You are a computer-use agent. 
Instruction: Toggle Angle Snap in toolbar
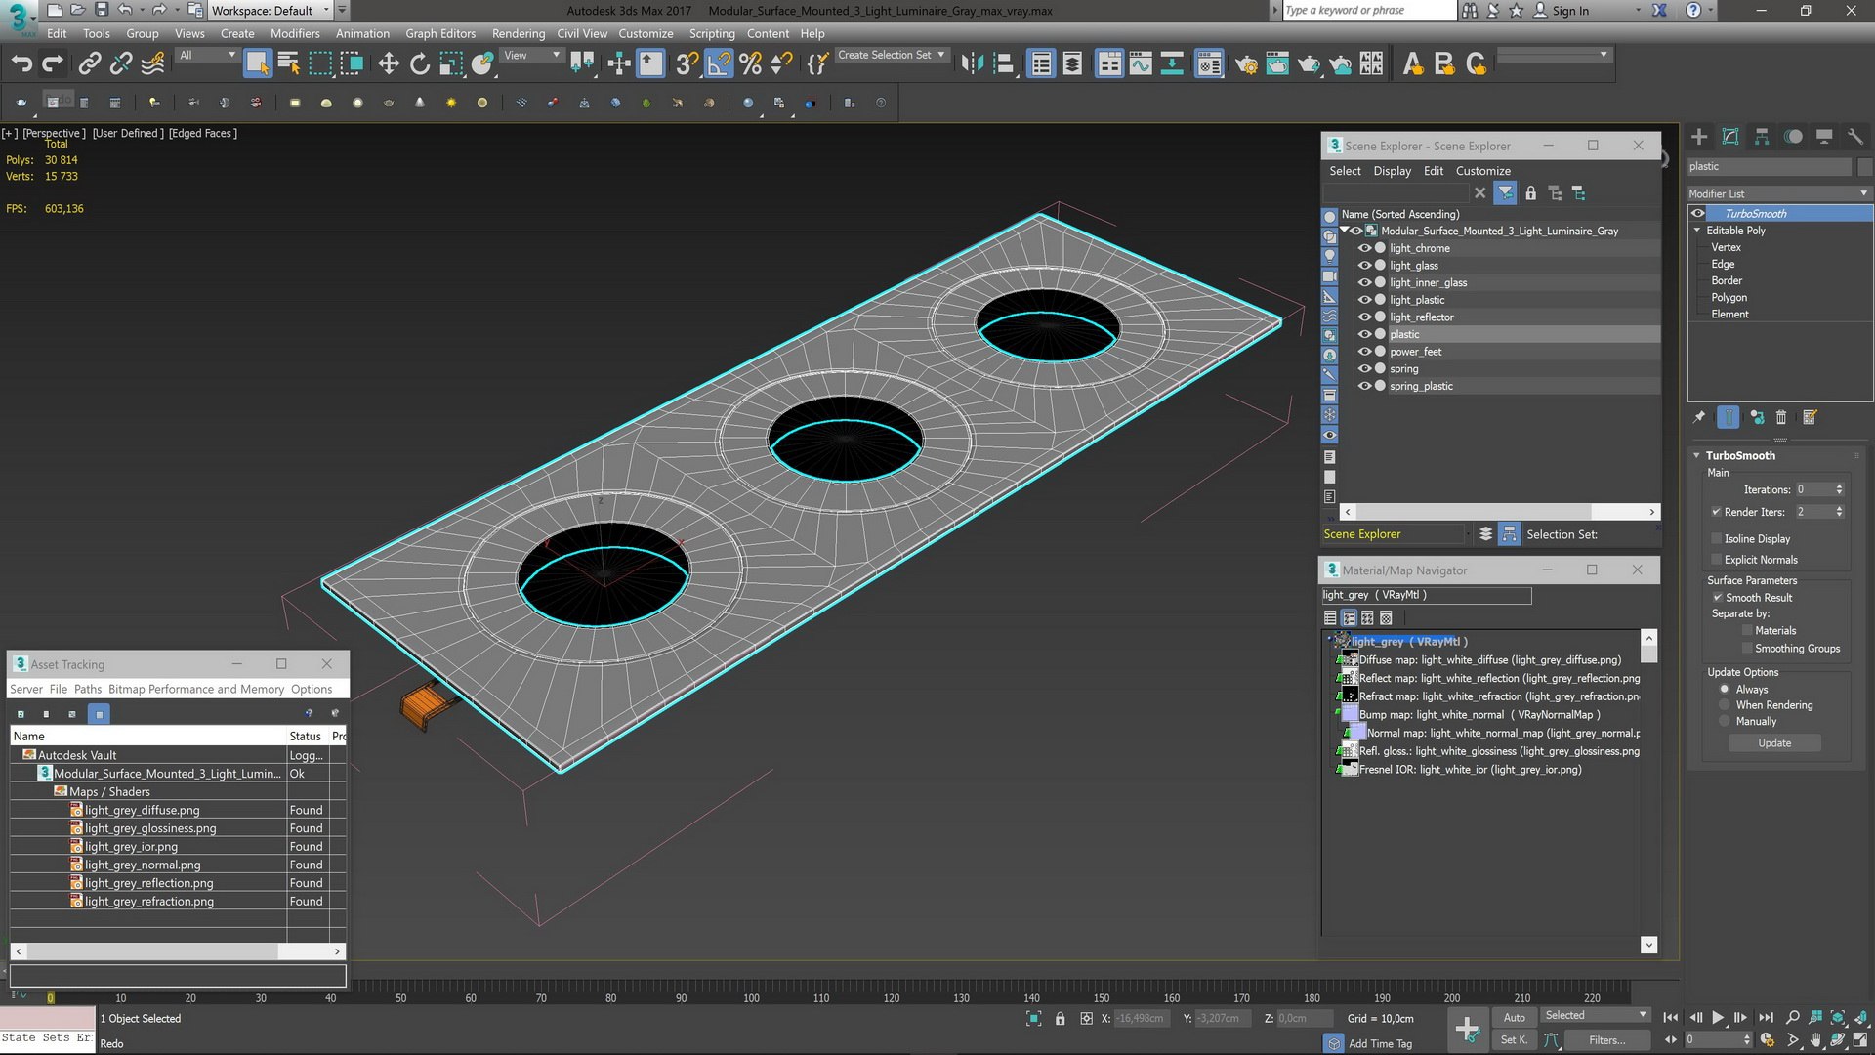coord(719,64)
